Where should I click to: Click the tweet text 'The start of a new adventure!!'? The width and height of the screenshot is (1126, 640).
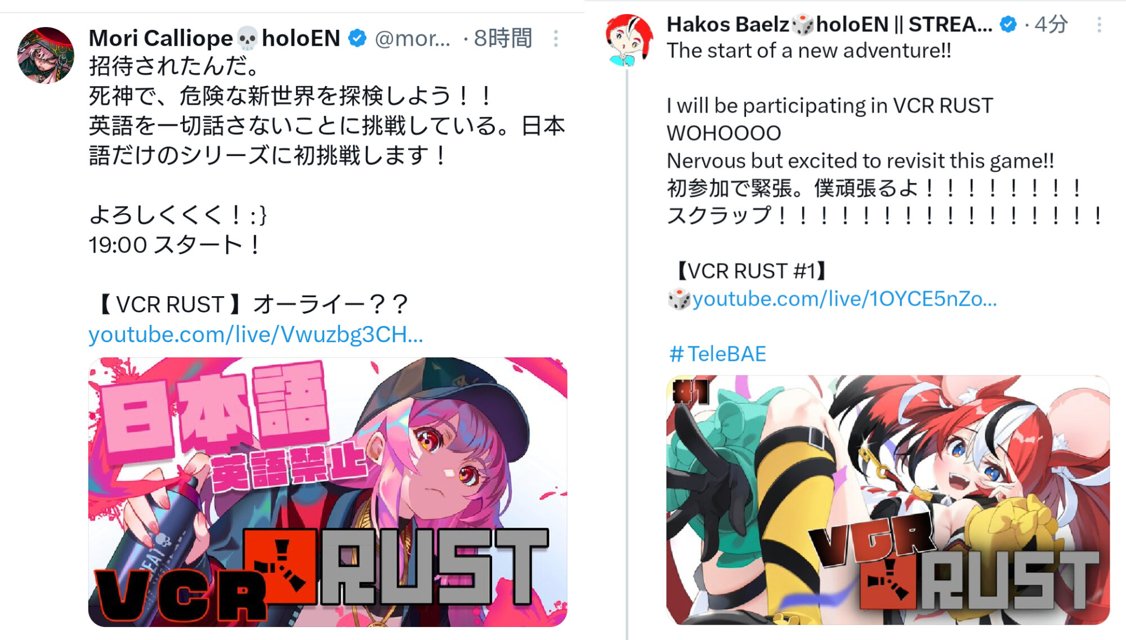tap(809, 51)
